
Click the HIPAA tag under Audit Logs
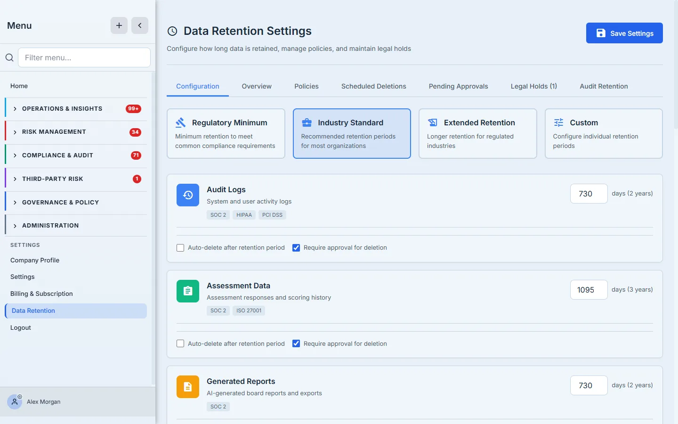click(x=244, y=215)
